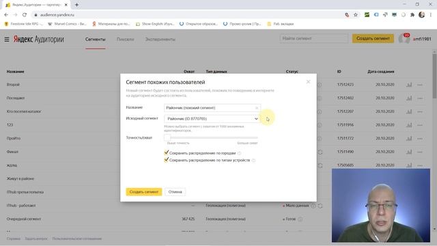Image resolution: width=437 pixels, height=246 pixels.
Task: Toggle Сохранять распределение по типам устройств checkbox
Action: point(167,160)
